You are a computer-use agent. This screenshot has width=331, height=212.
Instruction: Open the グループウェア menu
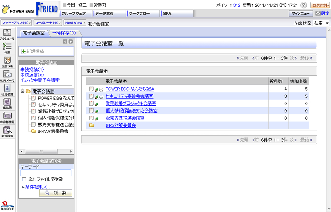click(x=76, y=14)
